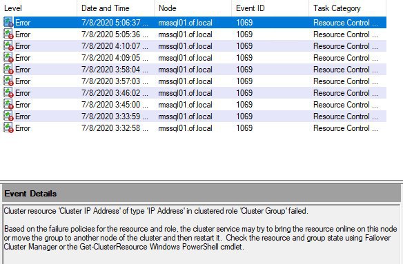Click the error icon on the 3:33:59 event row

(8, 116)
